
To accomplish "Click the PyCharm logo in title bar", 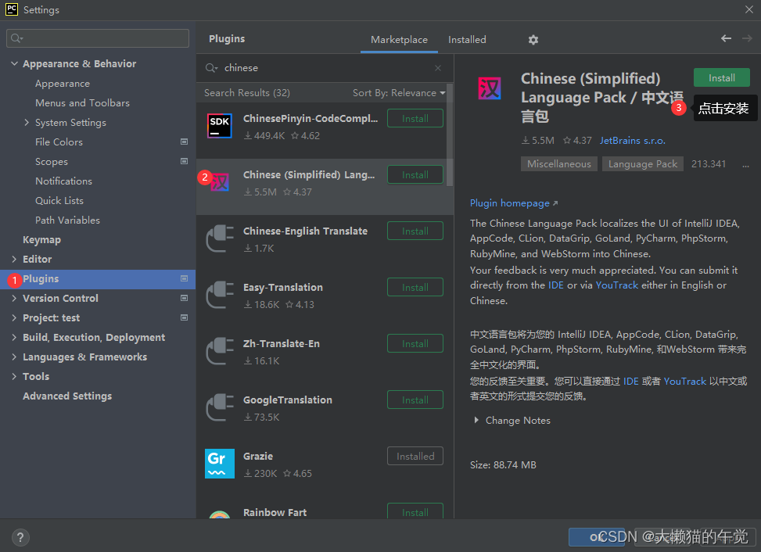I will tap(12, 9).
